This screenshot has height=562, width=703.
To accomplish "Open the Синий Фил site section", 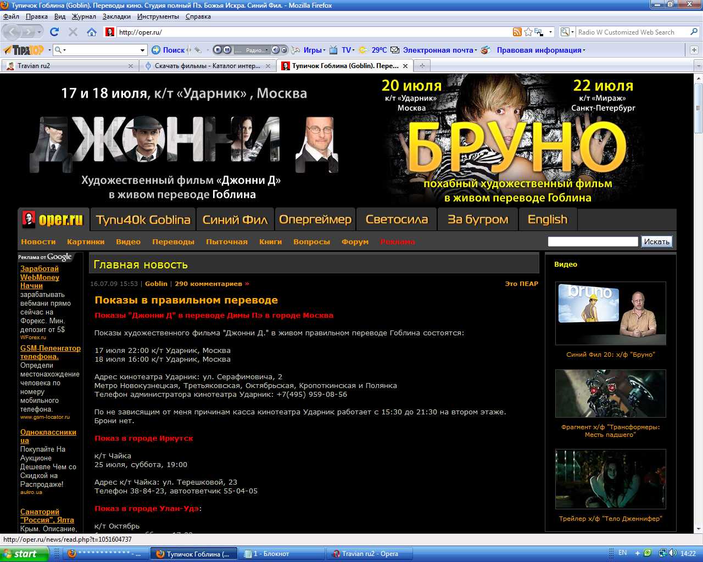I will (235, 220).
